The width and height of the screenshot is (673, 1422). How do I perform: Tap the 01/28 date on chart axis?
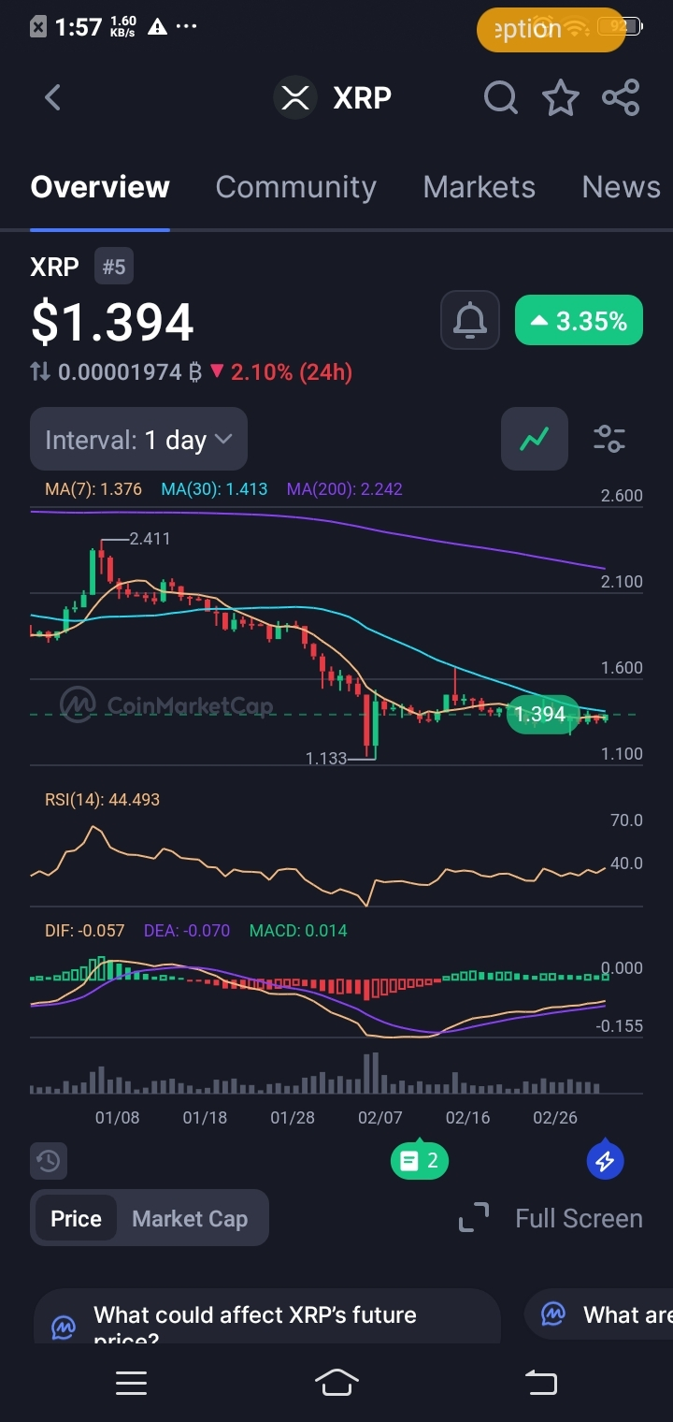(293, 1118)
